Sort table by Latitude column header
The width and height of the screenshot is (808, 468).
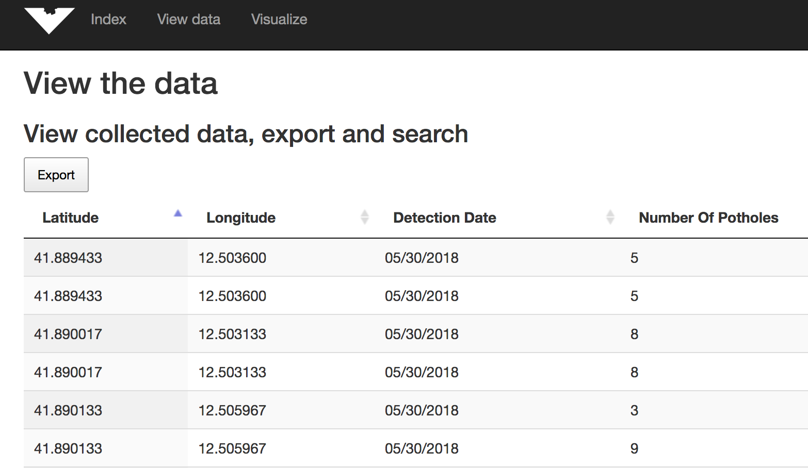tap(71, 218)
